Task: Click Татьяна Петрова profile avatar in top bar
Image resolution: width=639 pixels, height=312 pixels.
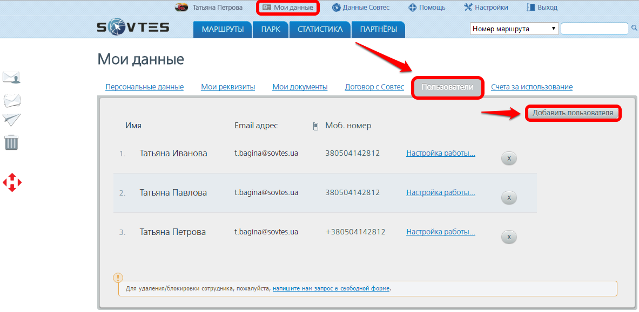Action: (181, 8)
